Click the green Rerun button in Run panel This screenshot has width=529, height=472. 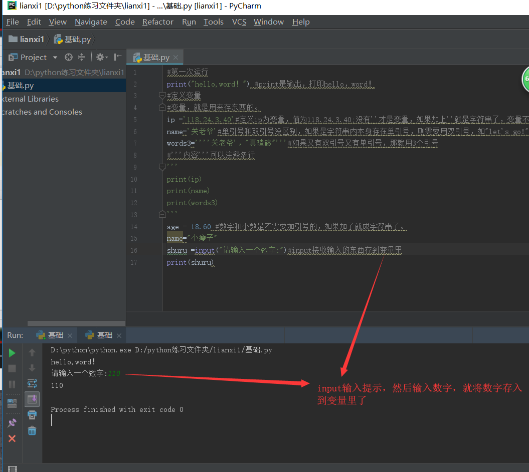pos(12,353)
